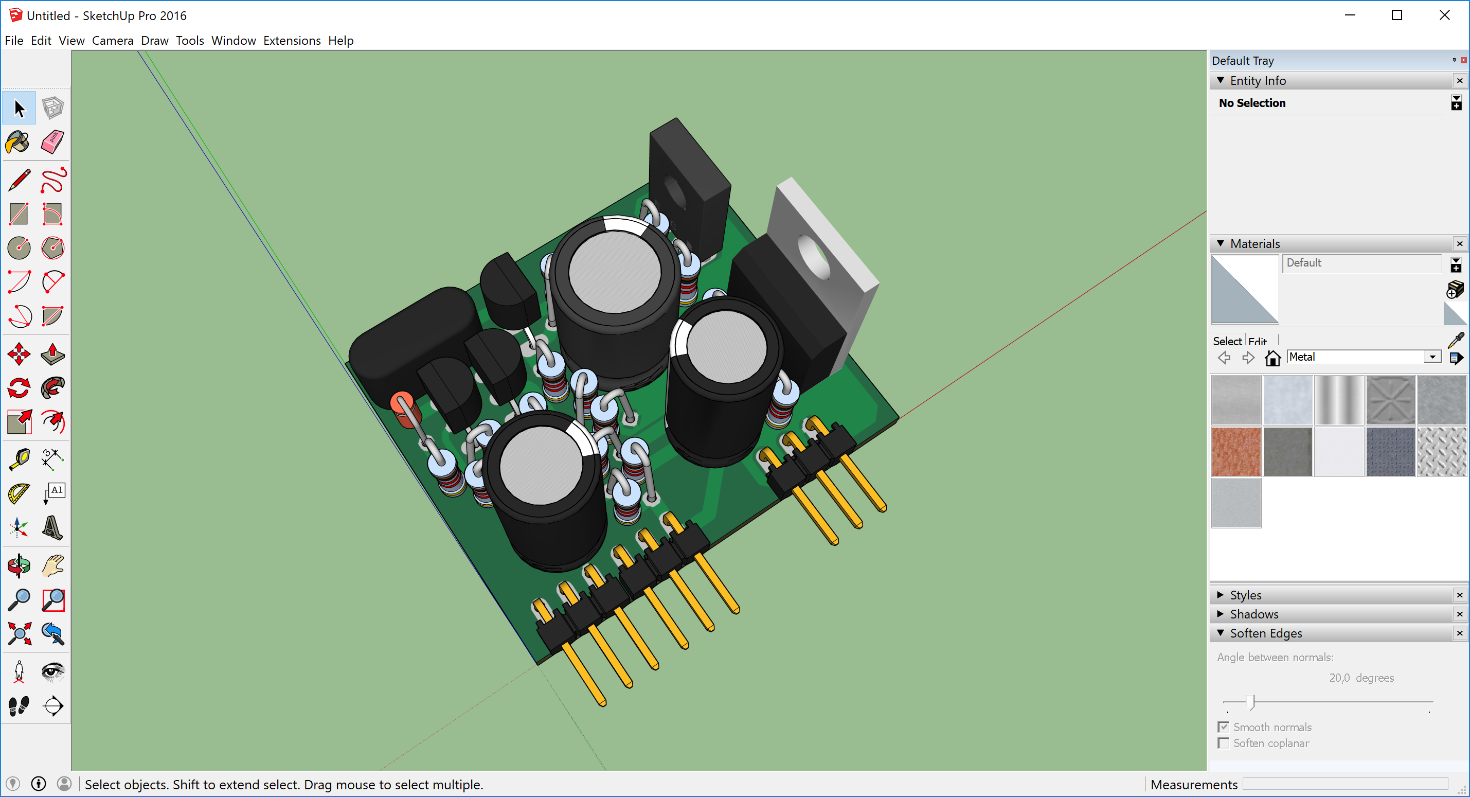Open the materials Details menu arrow

pos(1456,358)
